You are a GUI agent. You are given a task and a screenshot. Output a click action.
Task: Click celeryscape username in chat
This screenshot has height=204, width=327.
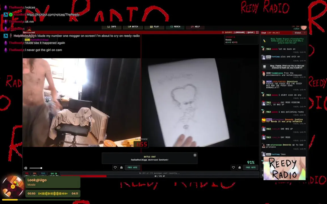coord(276,145)
